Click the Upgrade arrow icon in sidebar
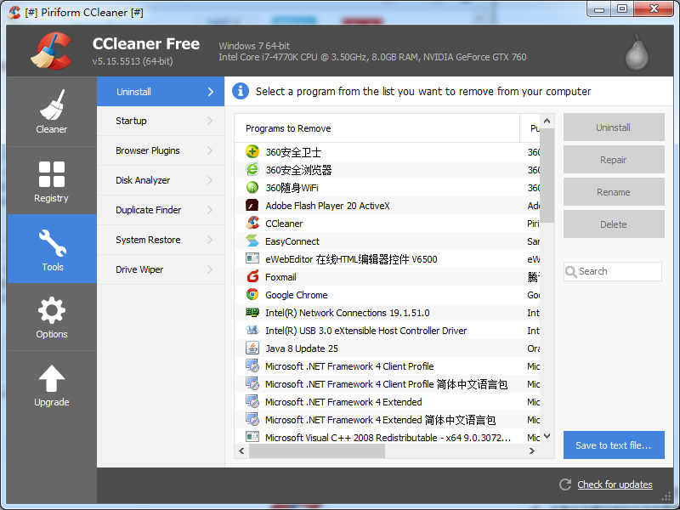The width and height of the screenshot is (680, 510). (51, 377)
